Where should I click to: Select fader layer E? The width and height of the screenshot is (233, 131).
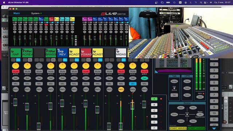pyautogui.click(x=154, y=122)
